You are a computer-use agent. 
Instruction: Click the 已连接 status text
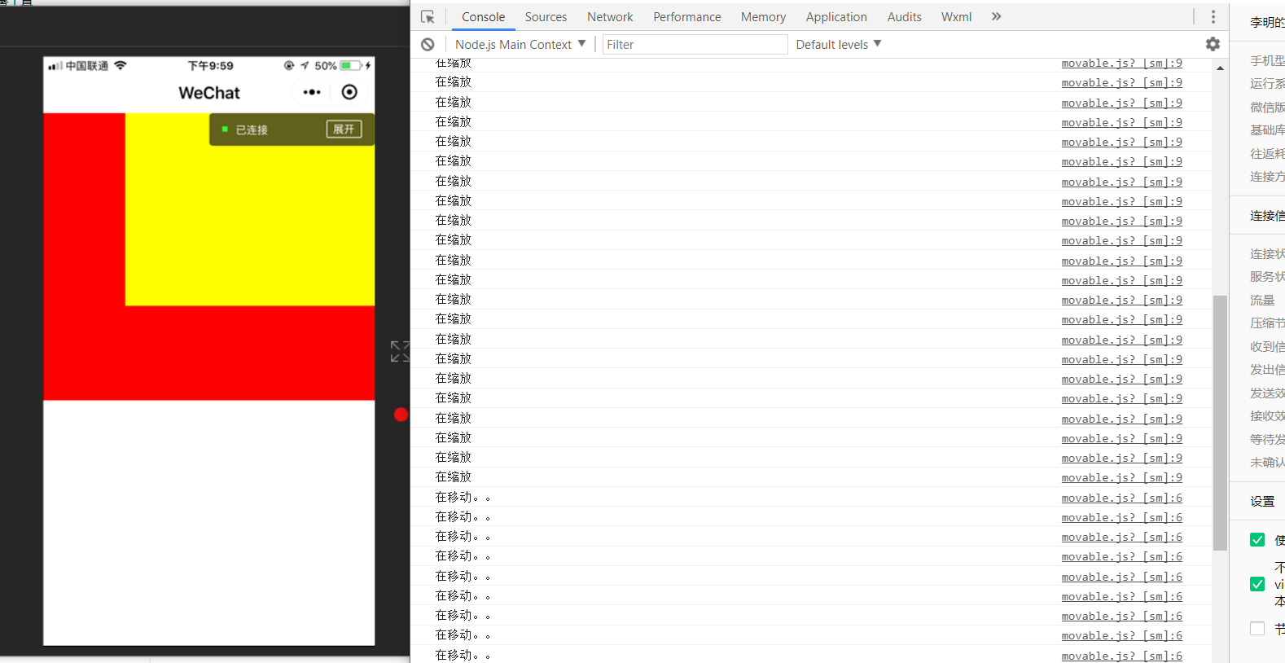(252, 130)
